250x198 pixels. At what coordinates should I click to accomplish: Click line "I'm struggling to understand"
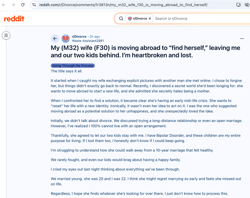click(x=132, y=150)
